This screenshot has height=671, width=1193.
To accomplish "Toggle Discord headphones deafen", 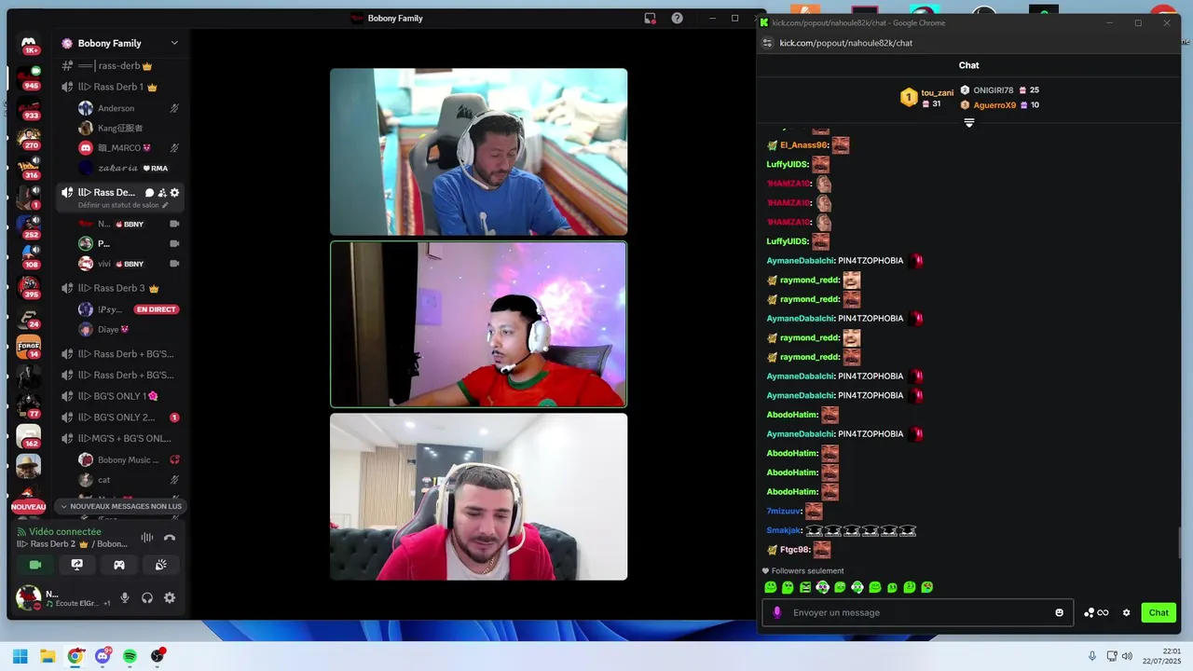I will [147, 598].
